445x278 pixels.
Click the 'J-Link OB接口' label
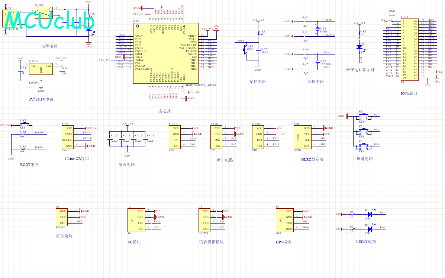(x=77, y=159)
